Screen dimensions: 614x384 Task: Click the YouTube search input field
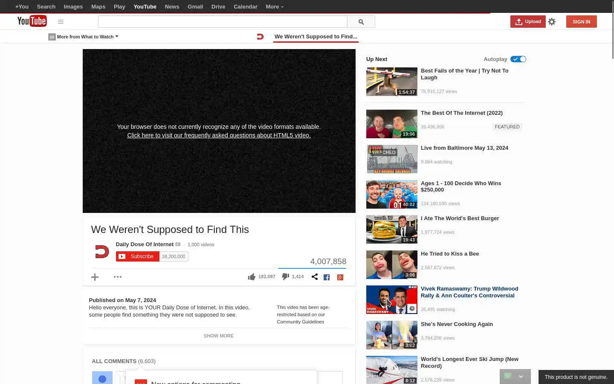[223, 22]
